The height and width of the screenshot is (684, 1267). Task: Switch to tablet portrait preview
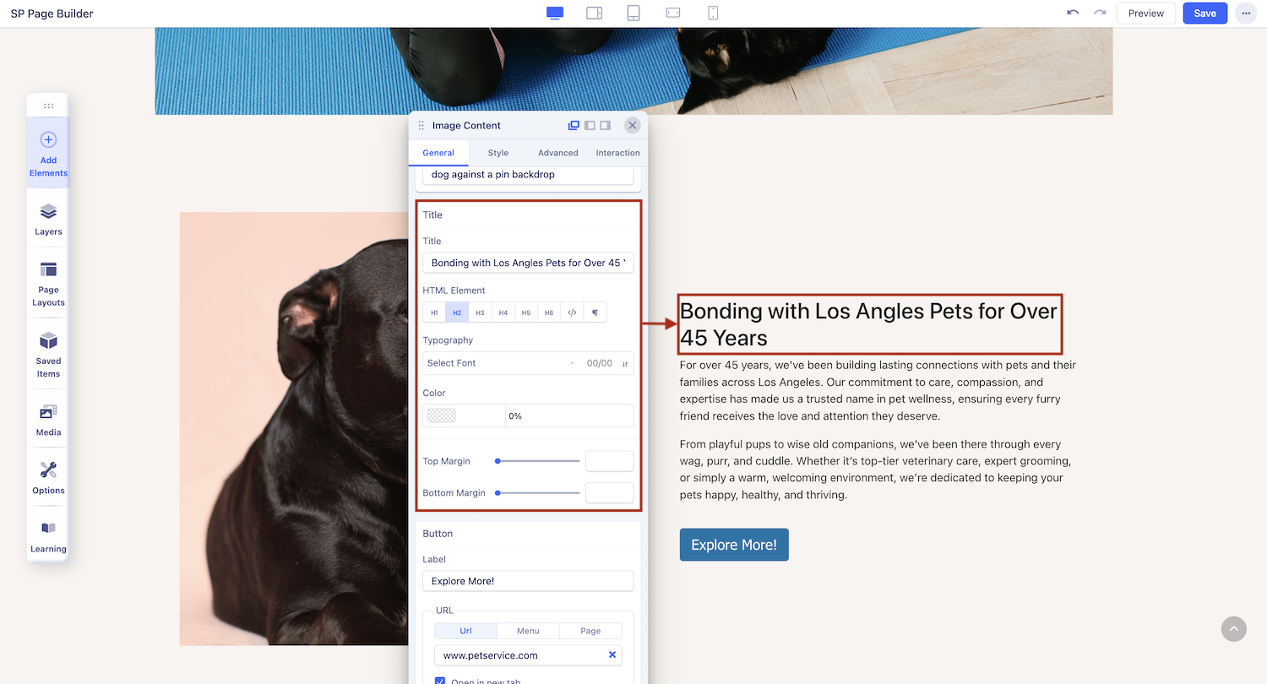coord(633,13)
